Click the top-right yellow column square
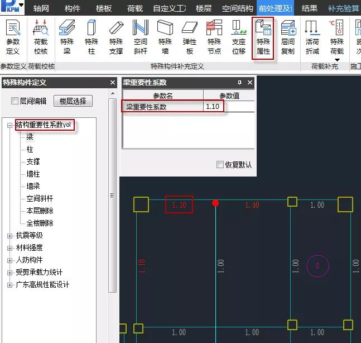 (345, 204)
